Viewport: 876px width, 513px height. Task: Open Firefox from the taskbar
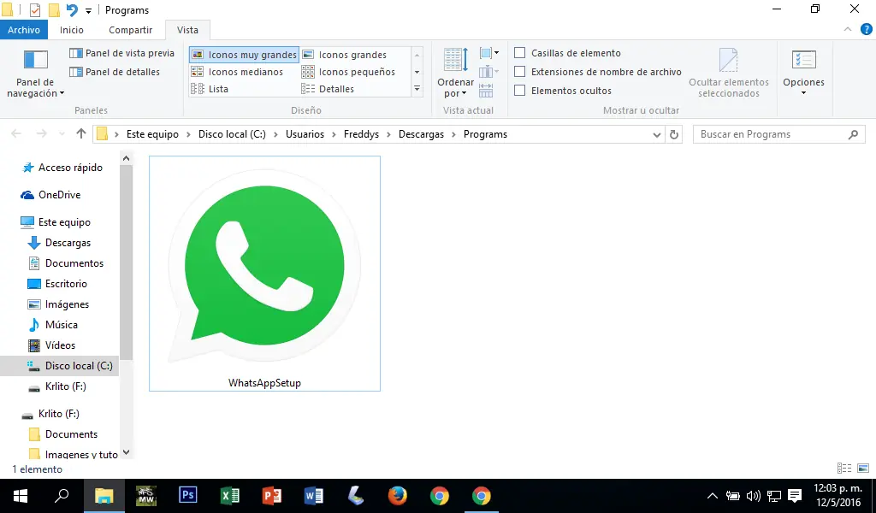pyautogui.click(x=397, y=496)
